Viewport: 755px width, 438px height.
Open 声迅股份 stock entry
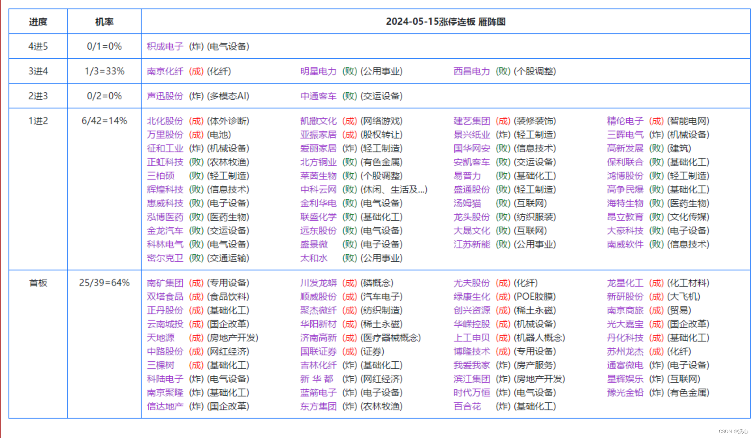point(165,96)
